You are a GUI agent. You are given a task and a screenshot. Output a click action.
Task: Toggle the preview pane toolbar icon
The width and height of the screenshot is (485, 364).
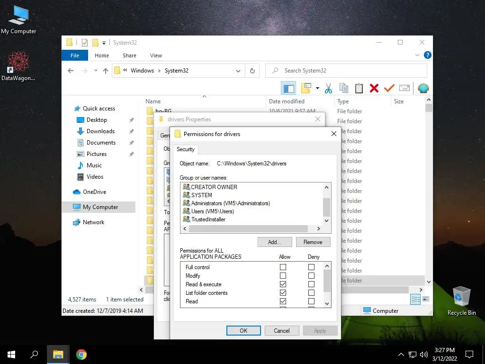pos(288,88)
